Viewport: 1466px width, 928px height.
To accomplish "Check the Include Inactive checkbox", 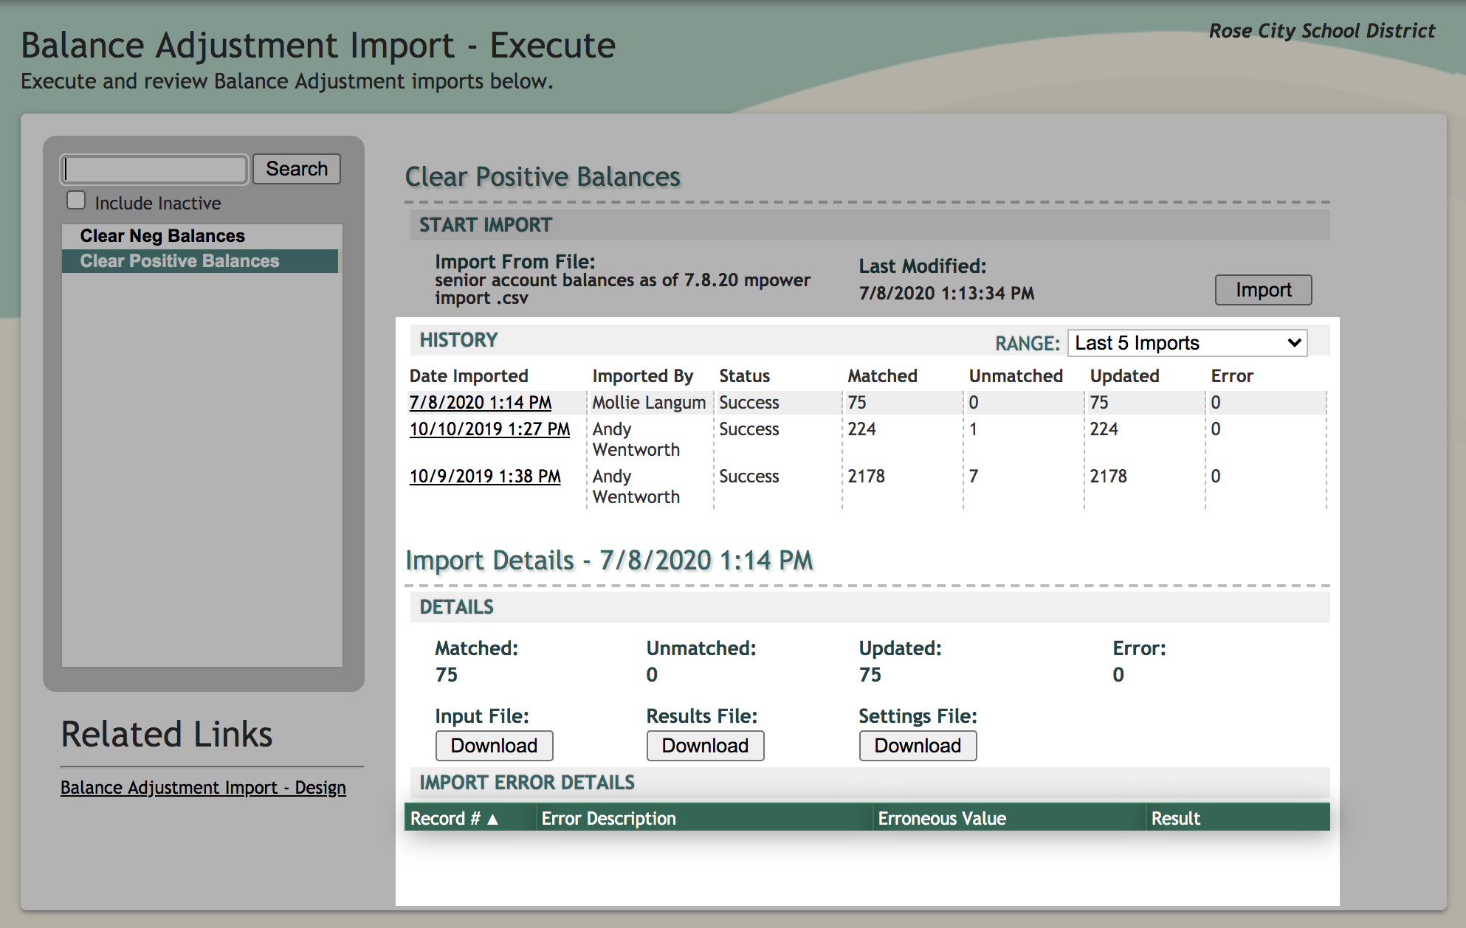I will coord(76,201).
